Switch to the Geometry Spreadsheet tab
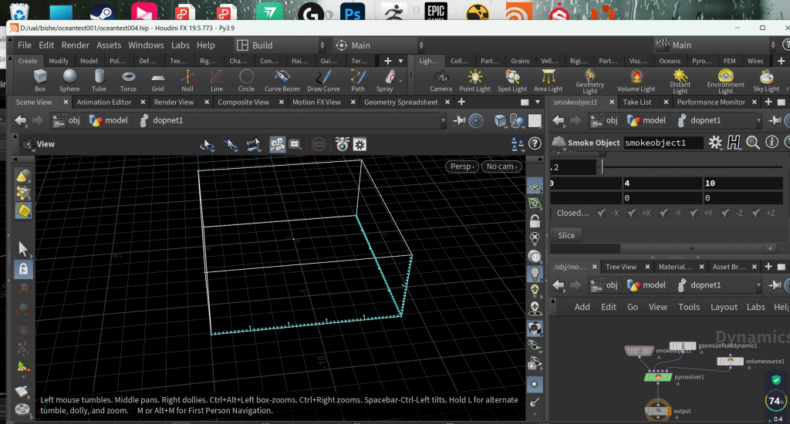The height and width of the screenshot is (424, 790). tap(400, 103)
